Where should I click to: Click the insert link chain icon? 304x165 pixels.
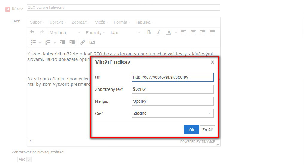83,42
